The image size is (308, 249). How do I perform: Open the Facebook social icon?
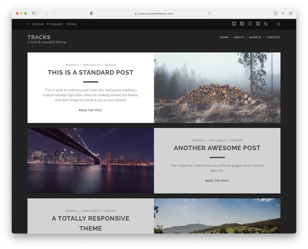click(242, 24)
